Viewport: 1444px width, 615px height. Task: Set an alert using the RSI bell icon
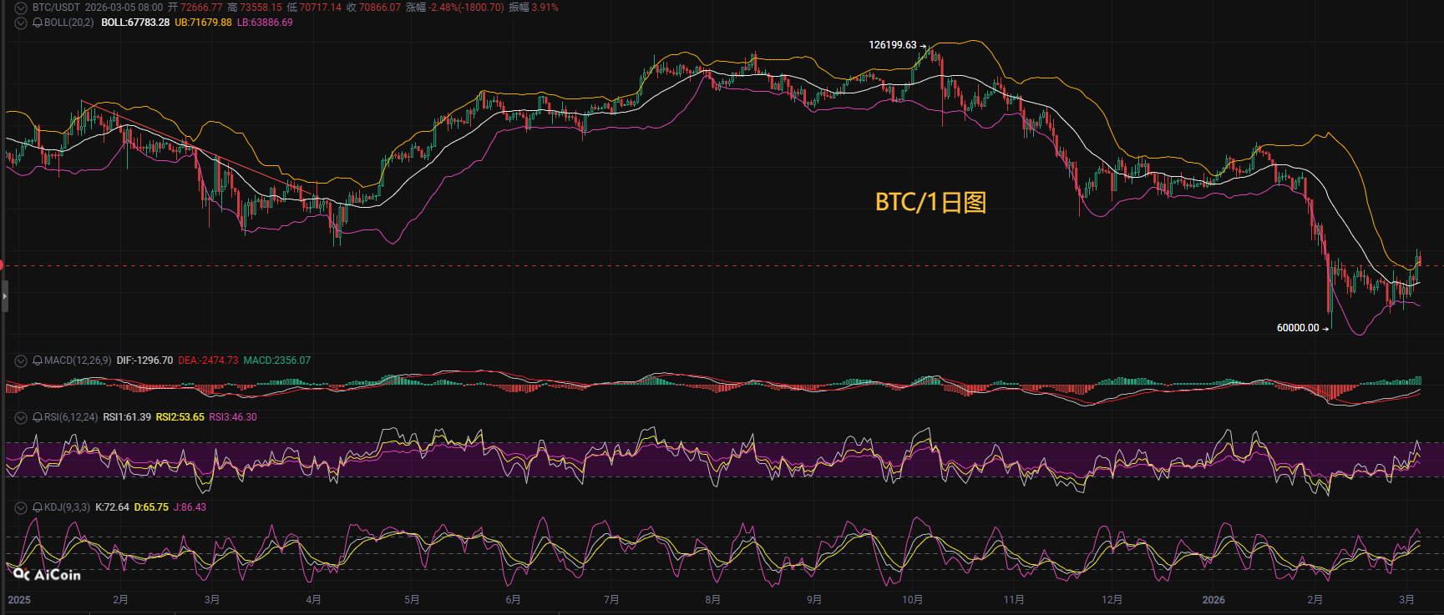(x=38, y=417)
